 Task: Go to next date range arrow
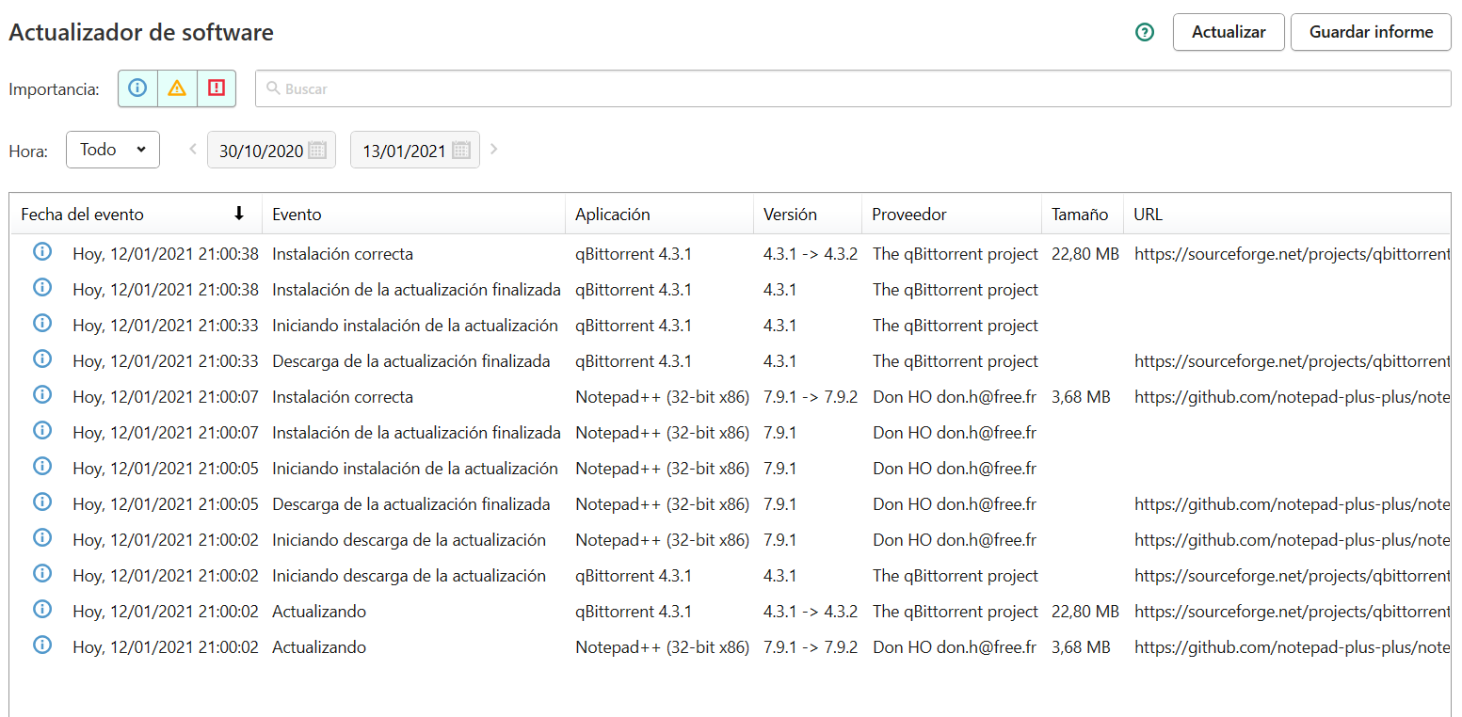(494, 149)
